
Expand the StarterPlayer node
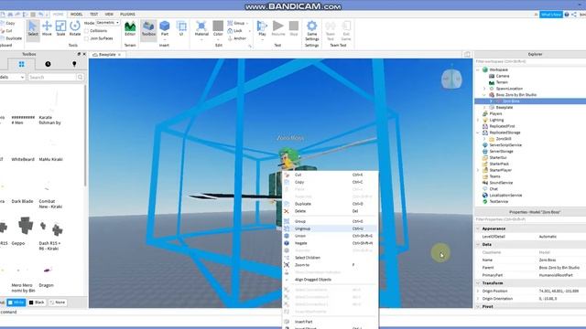click(478, 170)
